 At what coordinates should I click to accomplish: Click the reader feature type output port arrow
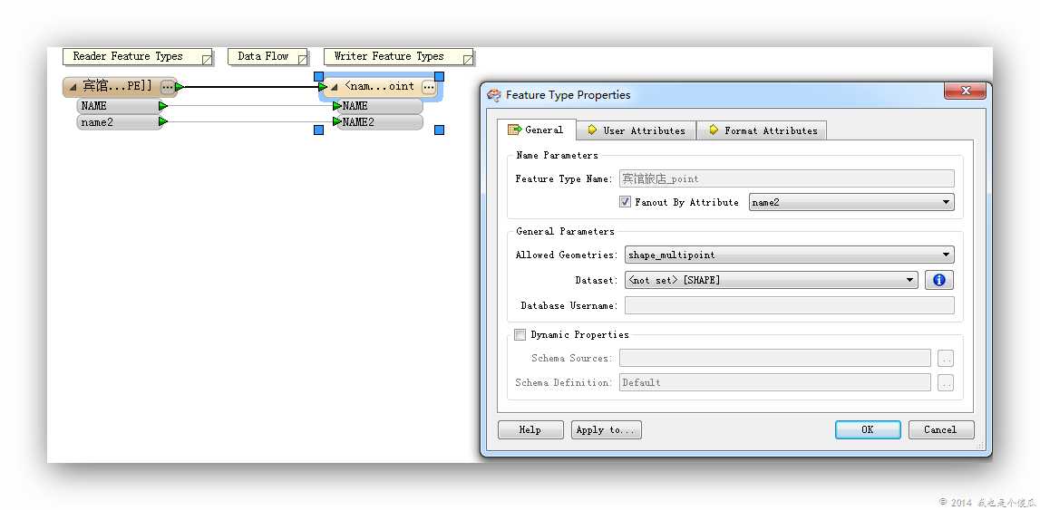click(180, 87)
